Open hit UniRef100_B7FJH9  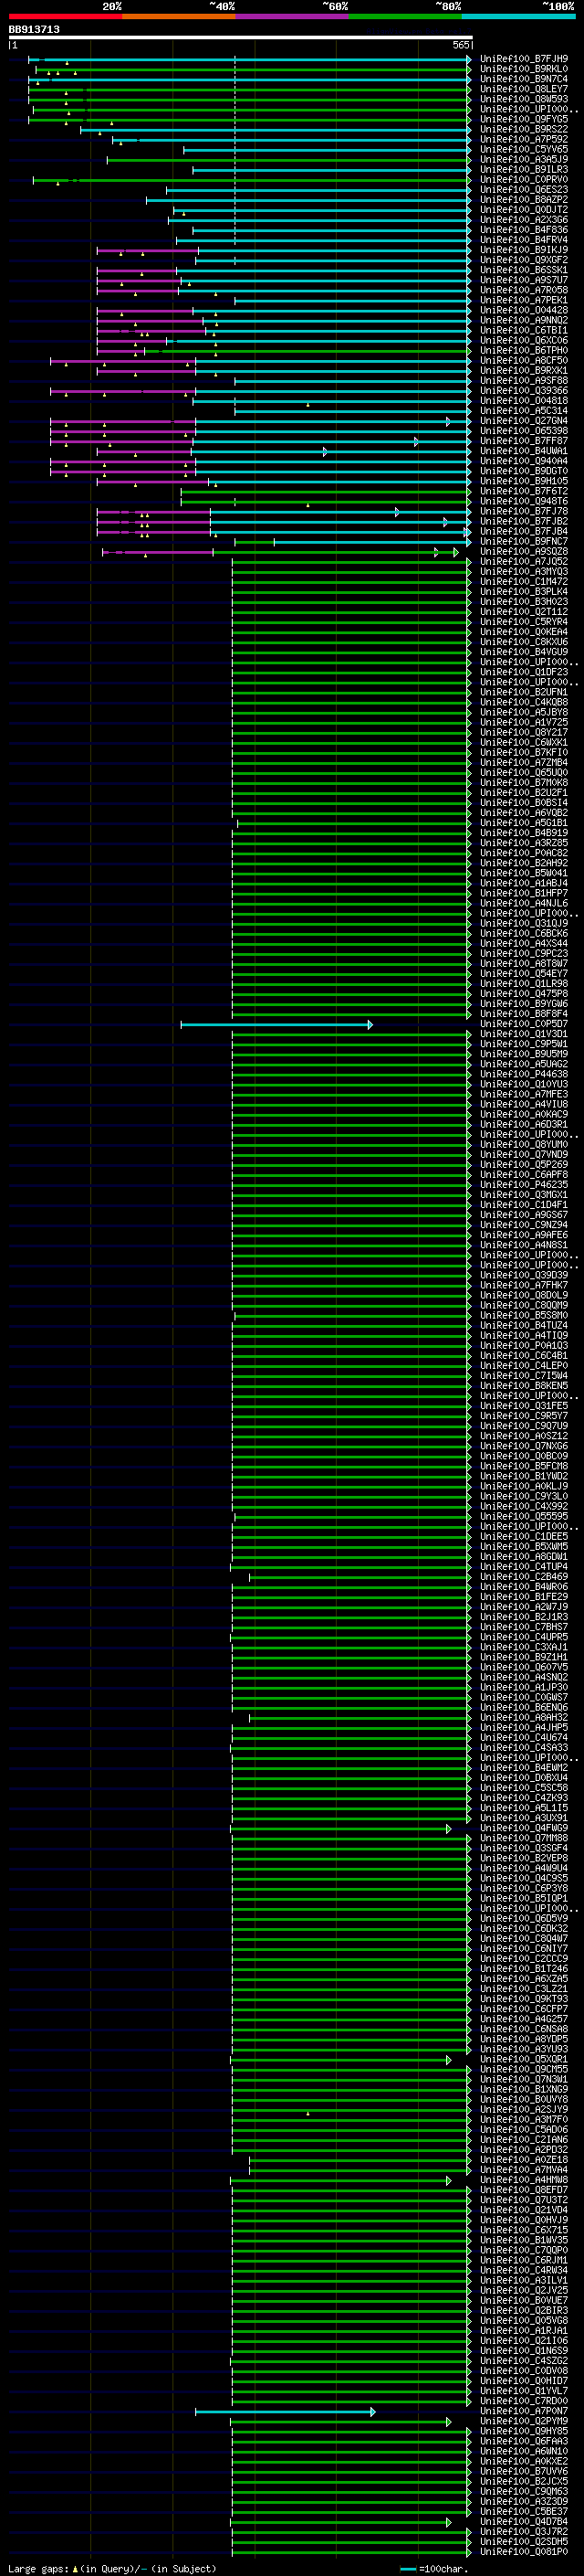524,59
